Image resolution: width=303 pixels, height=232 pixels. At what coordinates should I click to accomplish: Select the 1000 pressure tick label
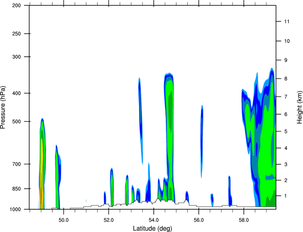click(15, 209)
